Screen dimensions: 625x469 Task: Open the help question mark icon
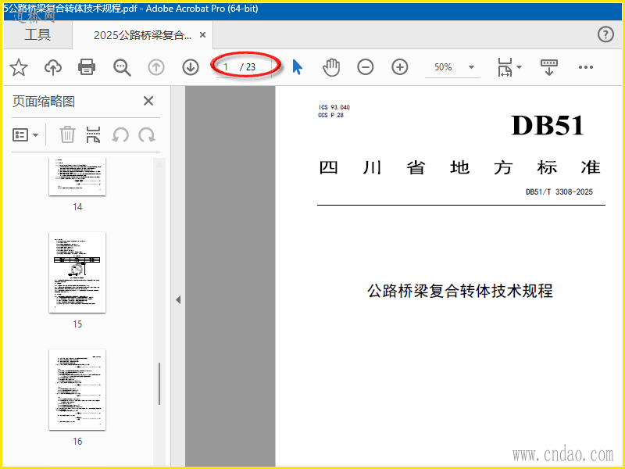pos(605,34)
